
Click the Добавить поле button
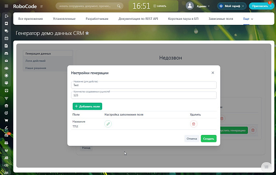pyautogui.click(x=87, y=106)
